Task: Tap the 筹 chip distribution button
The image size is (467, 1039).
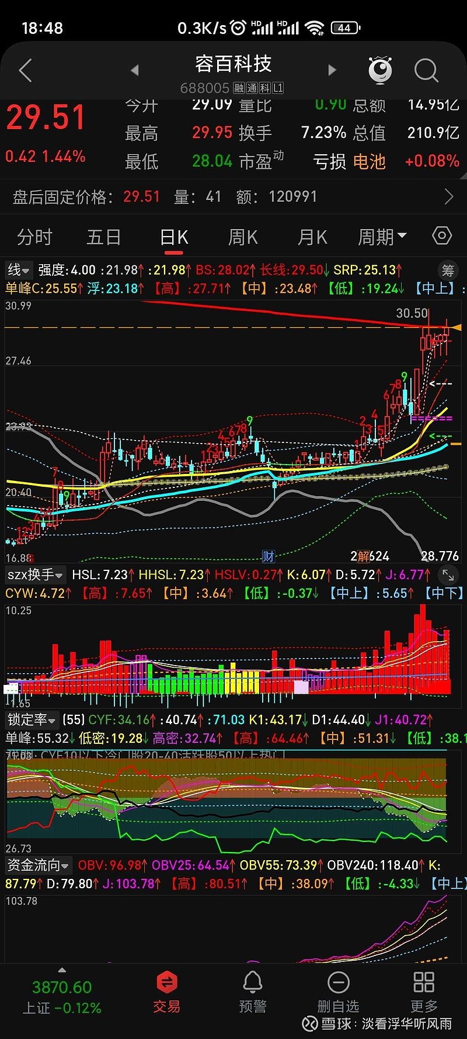Action: point(448,270)
